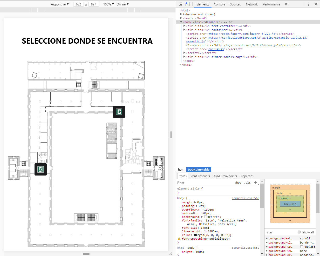320x256 pixels.
Task: Click the computed background-co… rgb swatch
Action: (302, 247)
